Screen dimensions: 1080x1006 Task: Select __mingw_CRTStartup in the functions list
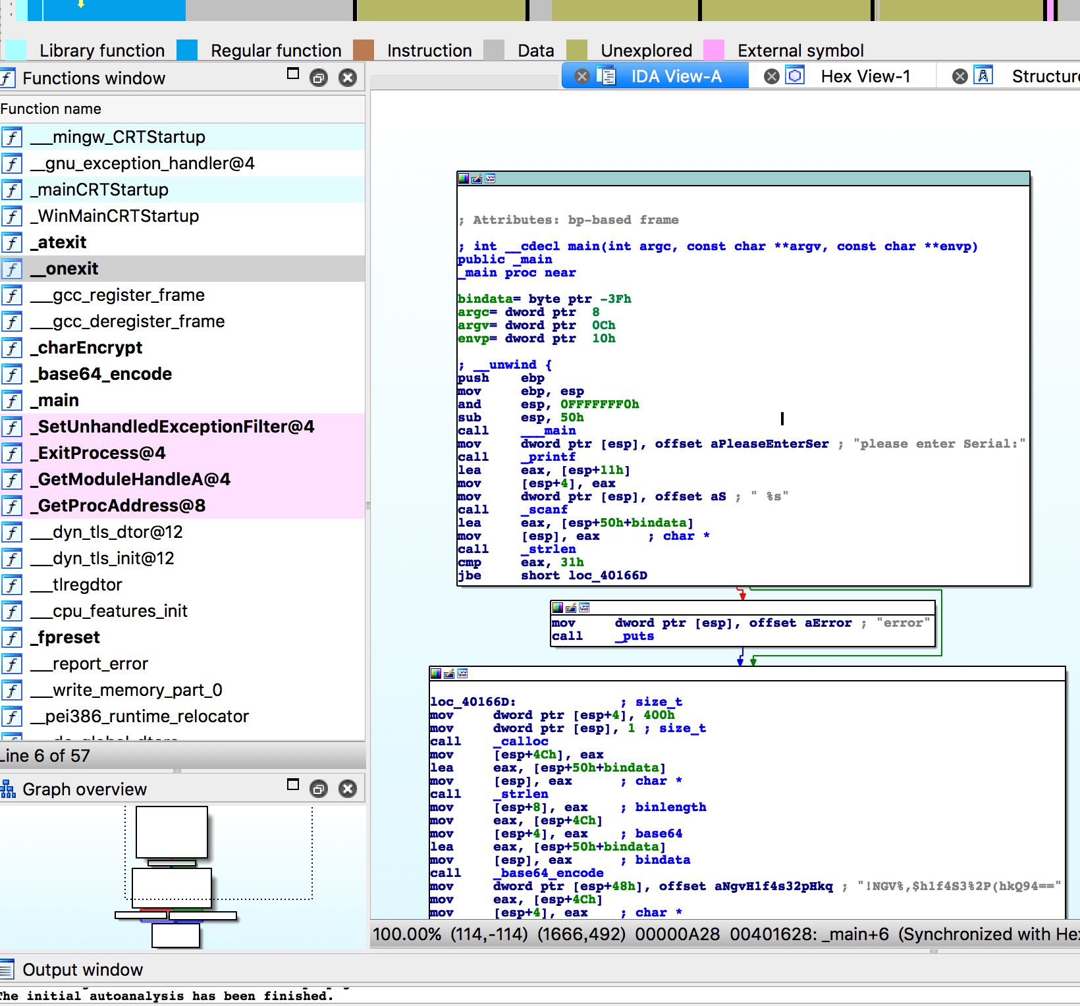pyautogui.click(x=182, y=137)
